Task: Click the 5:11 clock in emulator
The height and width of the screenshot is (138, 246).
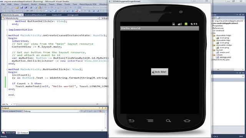Action: click(x=194, y=24)
